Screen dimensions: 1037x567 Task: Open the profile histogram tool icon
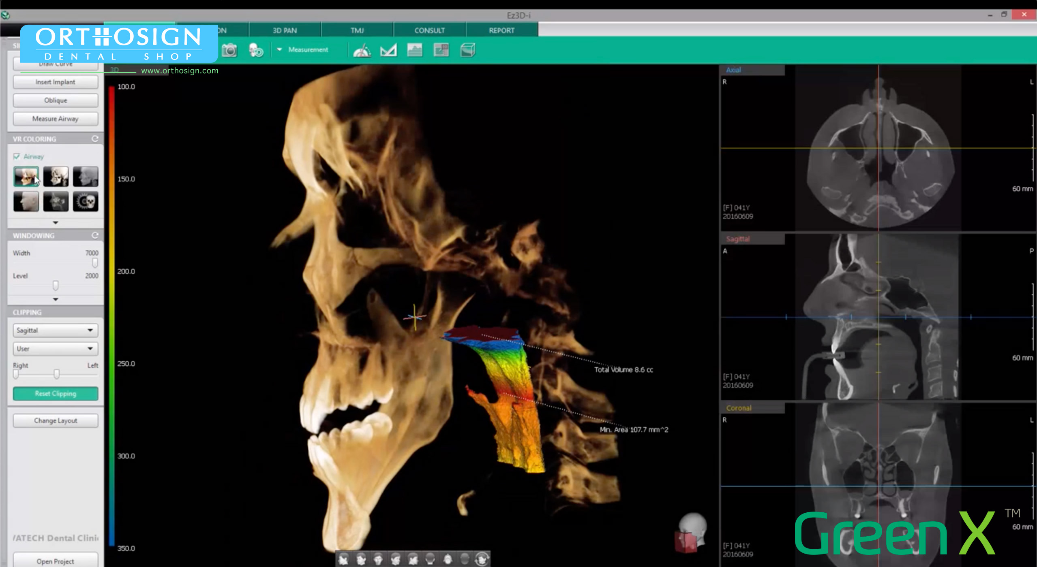[x=415, y=50]
